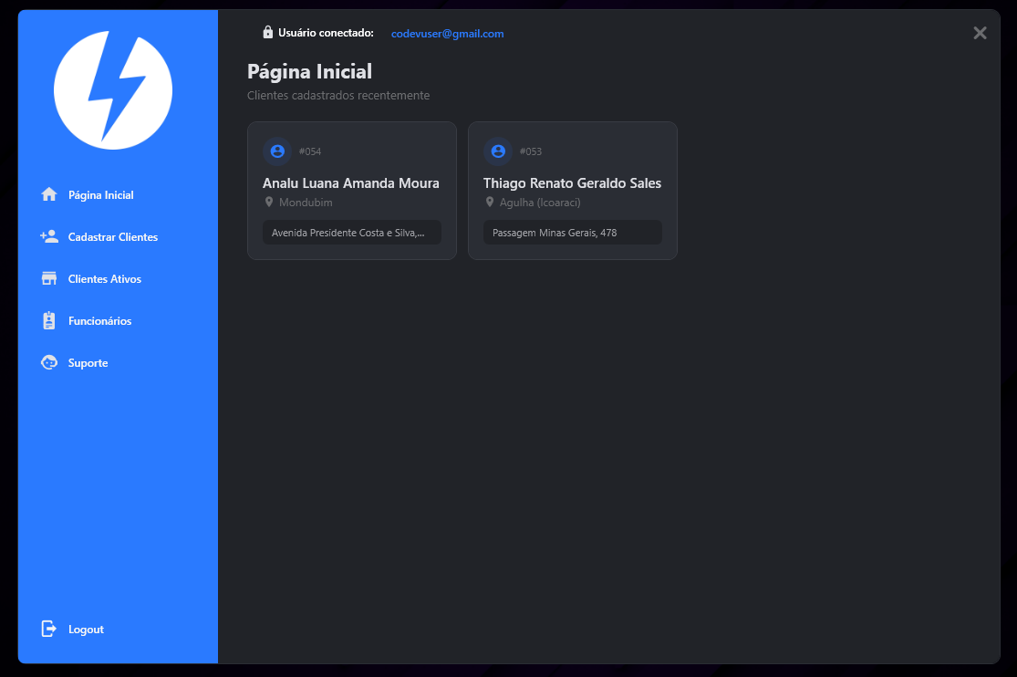Click the Mondubim neighborhood text
The height and width of the screenshot is (677, 1017).
pos(306,203)
